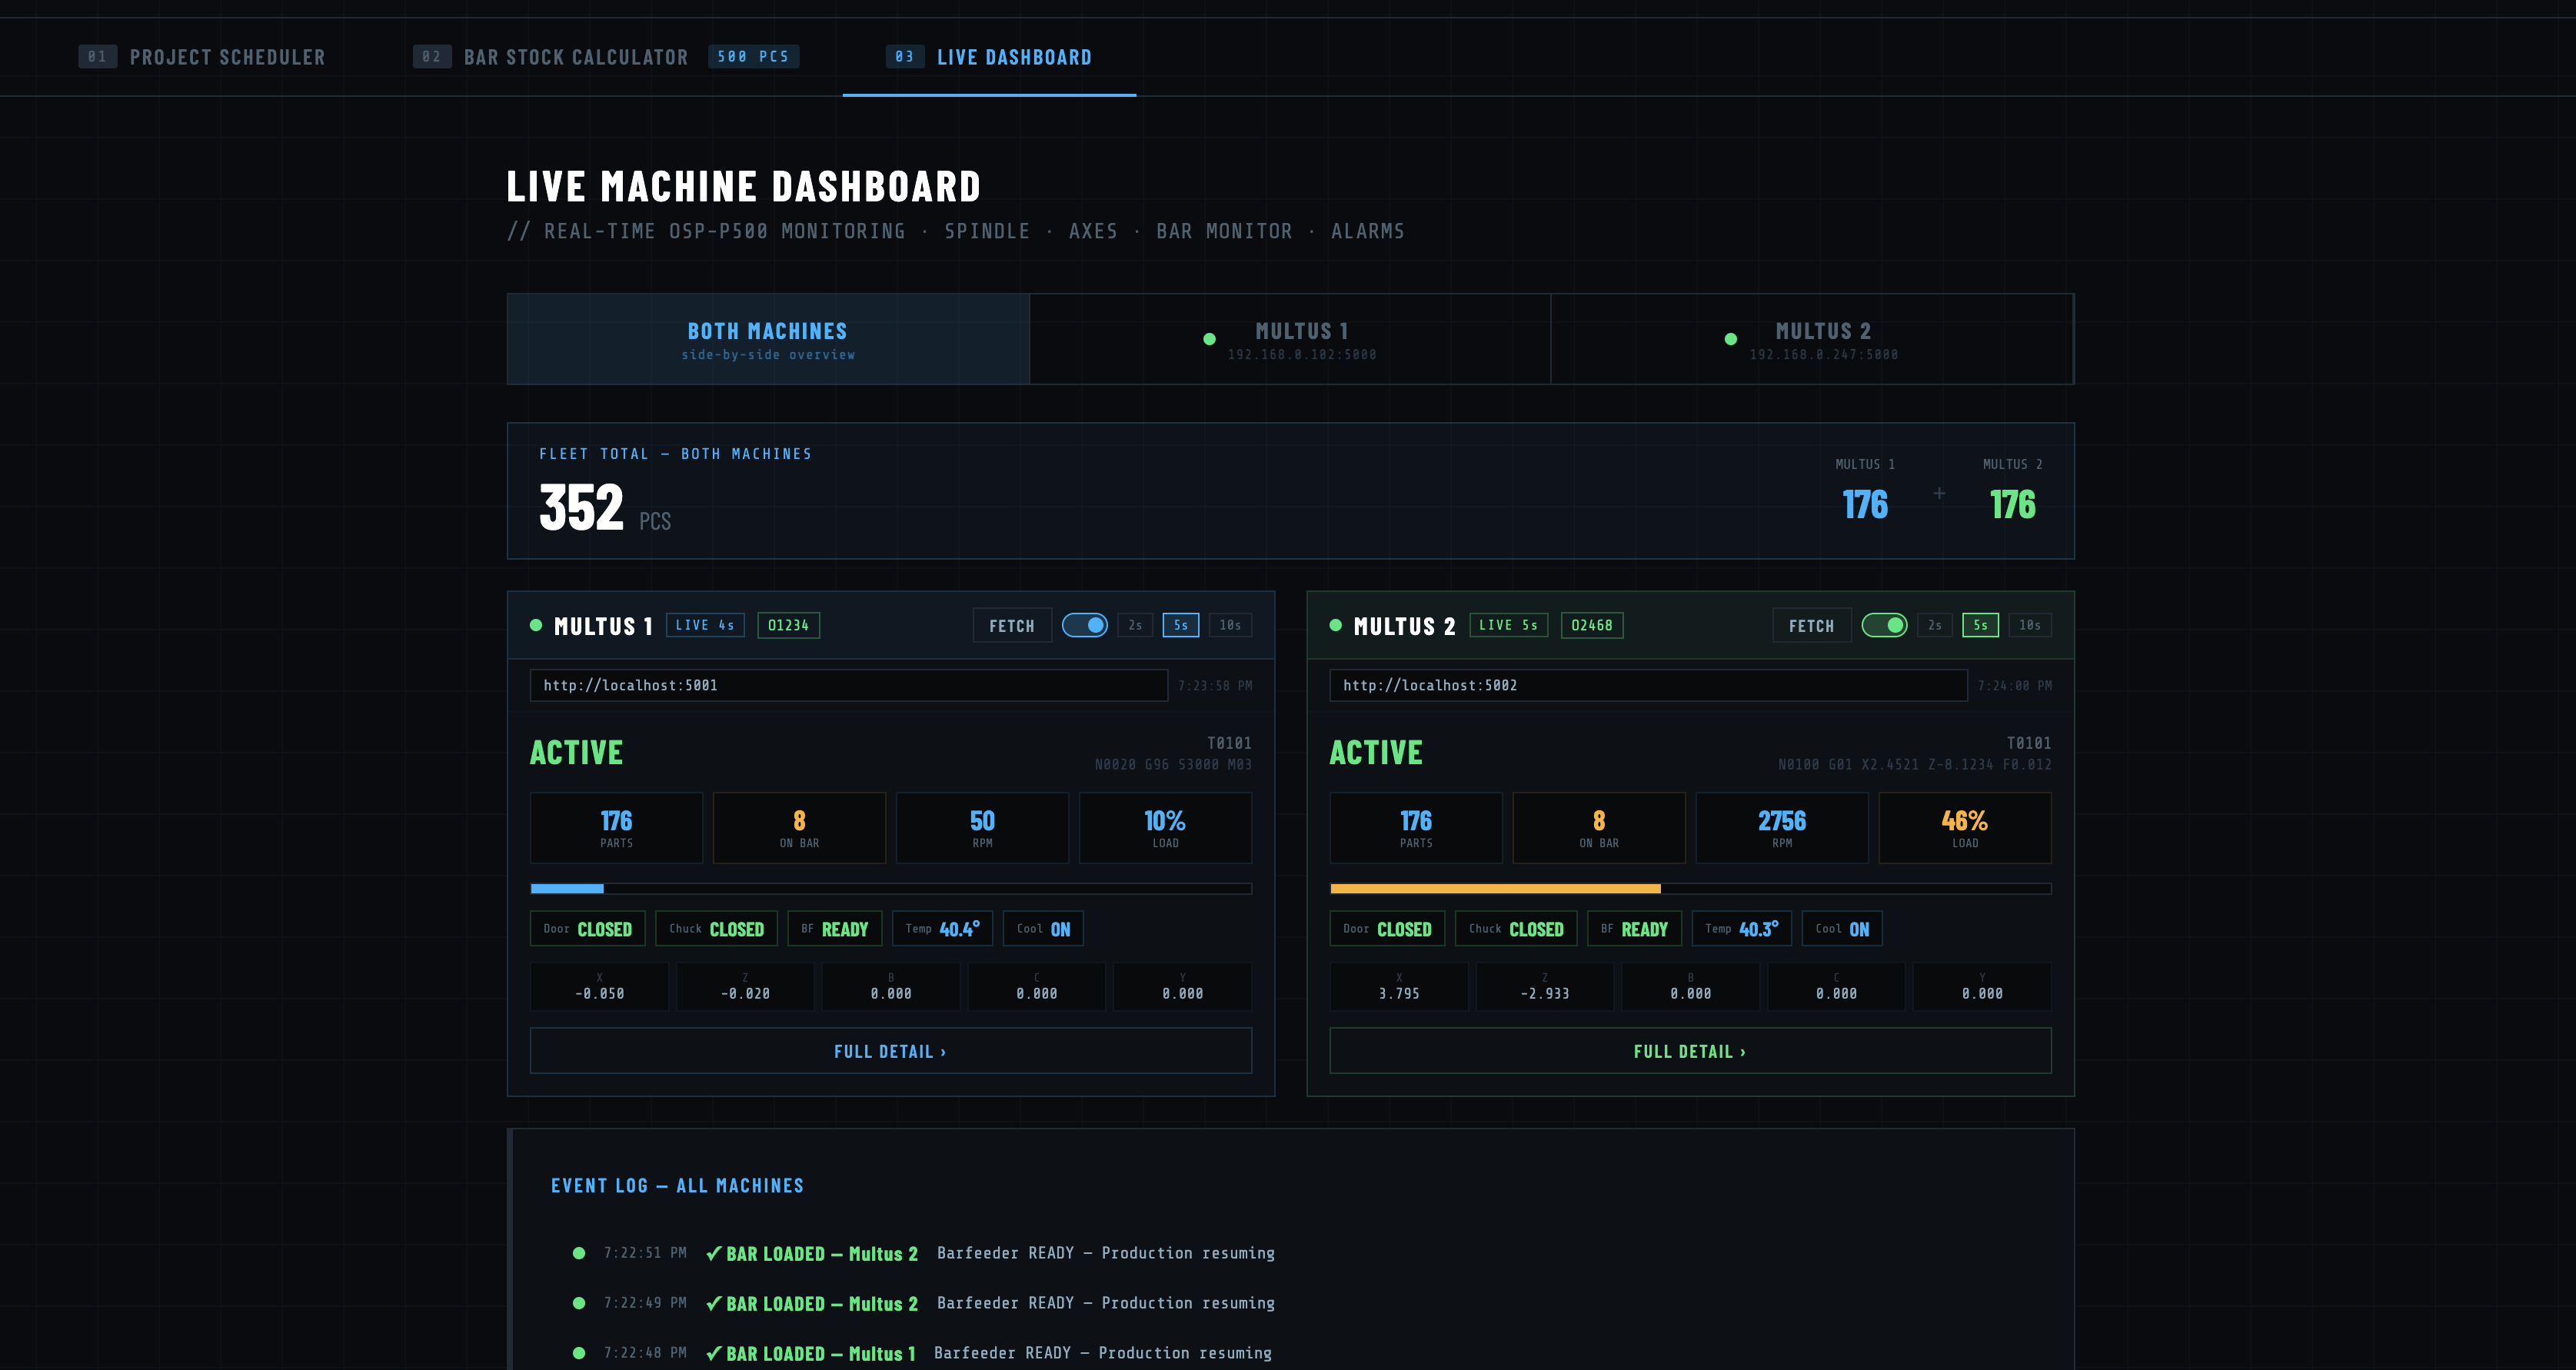Viewport: 2576px width, 1370px height.
Task: Click the Door CLOSED status chip on Multus 1
Action: pyautogui.click(x=589, y=928)
